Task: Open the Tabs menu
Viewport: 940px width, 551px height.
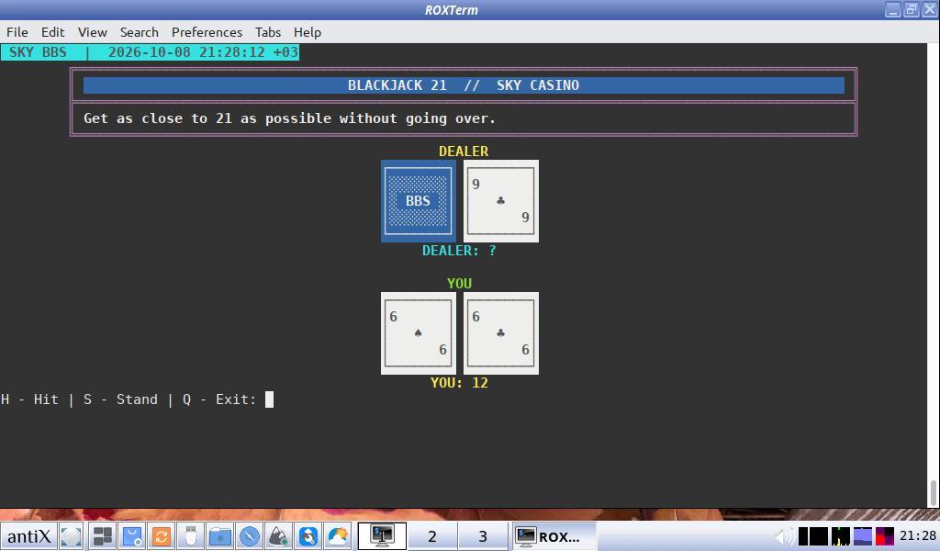Action: point(268,32)
